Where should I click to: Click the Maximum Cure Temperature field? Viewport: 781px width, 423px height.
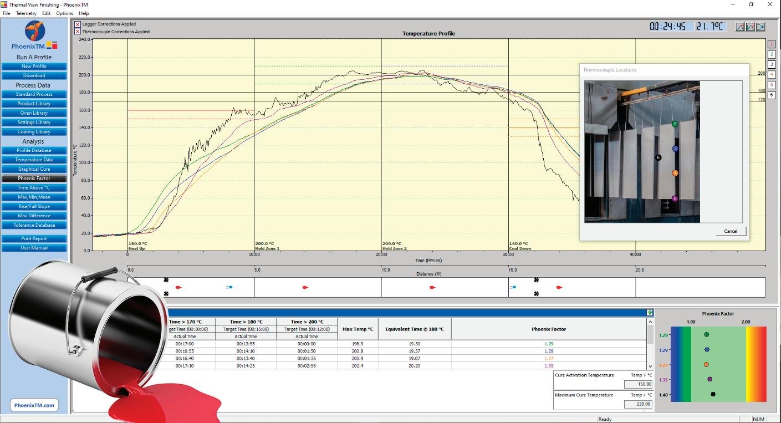tap(638, 404)
